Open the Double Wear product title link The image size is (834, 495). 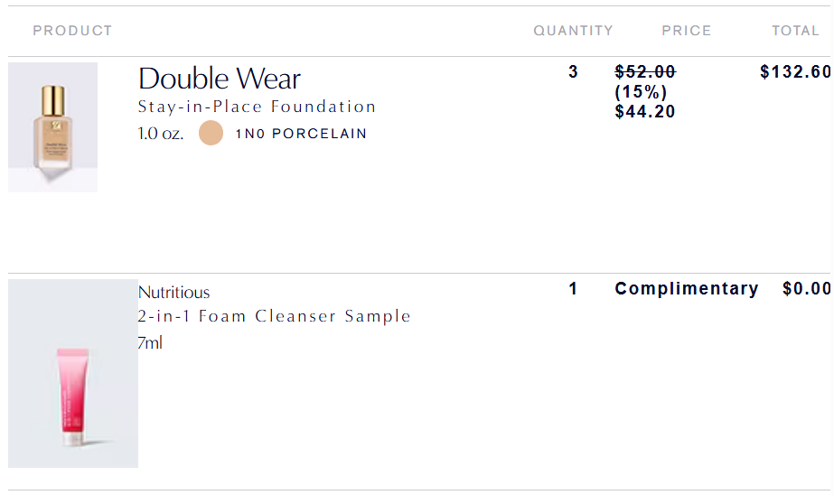pos(220,79)
